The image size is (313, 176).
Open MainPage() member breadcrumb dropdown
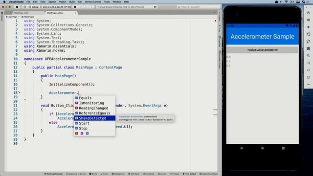pyautogui.click(x=28, y=17)
